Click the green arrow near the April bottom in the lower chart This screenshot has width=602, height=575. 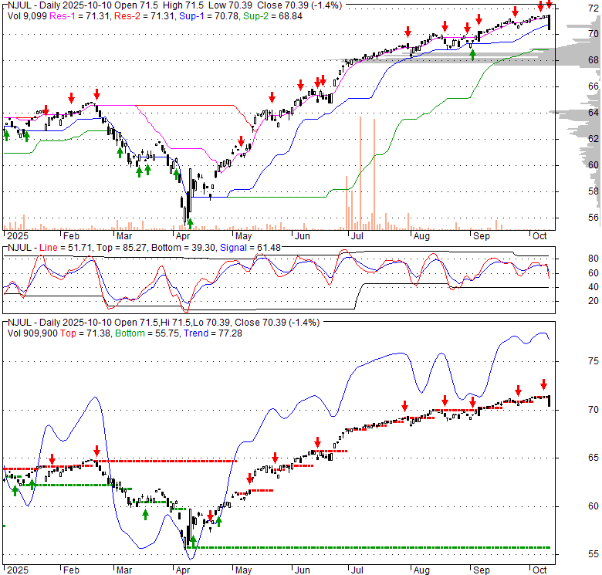pos(193,541)
